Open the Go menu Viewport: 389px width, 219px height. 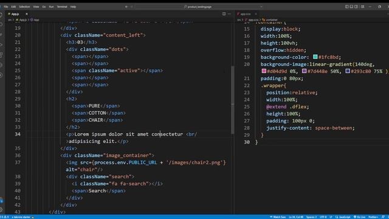[x=44, y=7]
